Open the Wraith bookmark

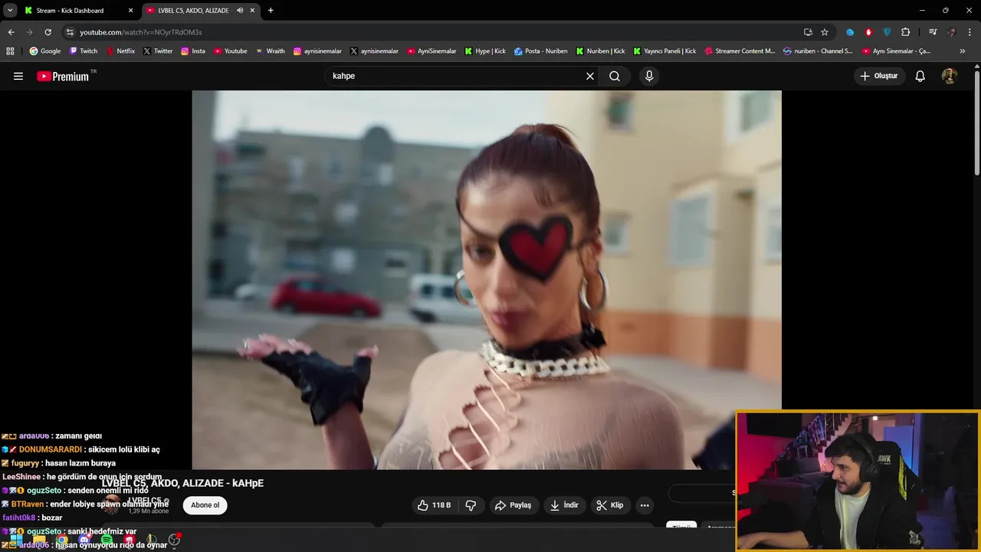270,51
